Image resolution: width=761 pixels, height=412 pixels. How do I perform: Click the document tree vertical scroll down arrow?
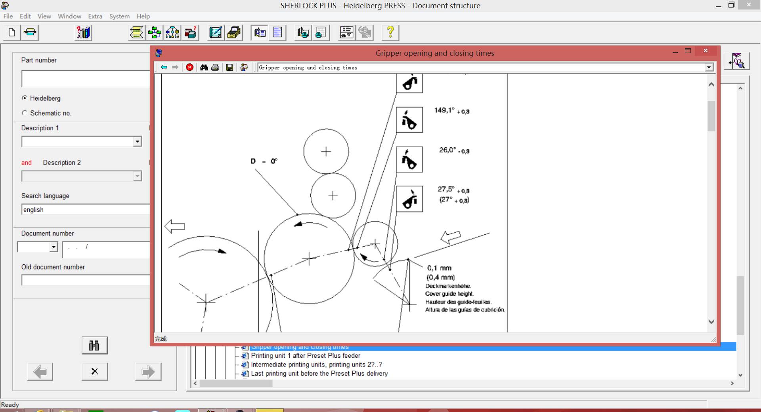pyautogui.click(x=740, y=375)
